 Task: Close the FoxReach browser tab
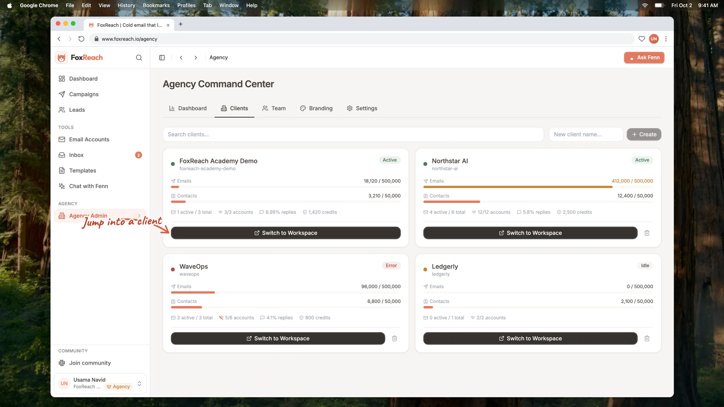168,25
